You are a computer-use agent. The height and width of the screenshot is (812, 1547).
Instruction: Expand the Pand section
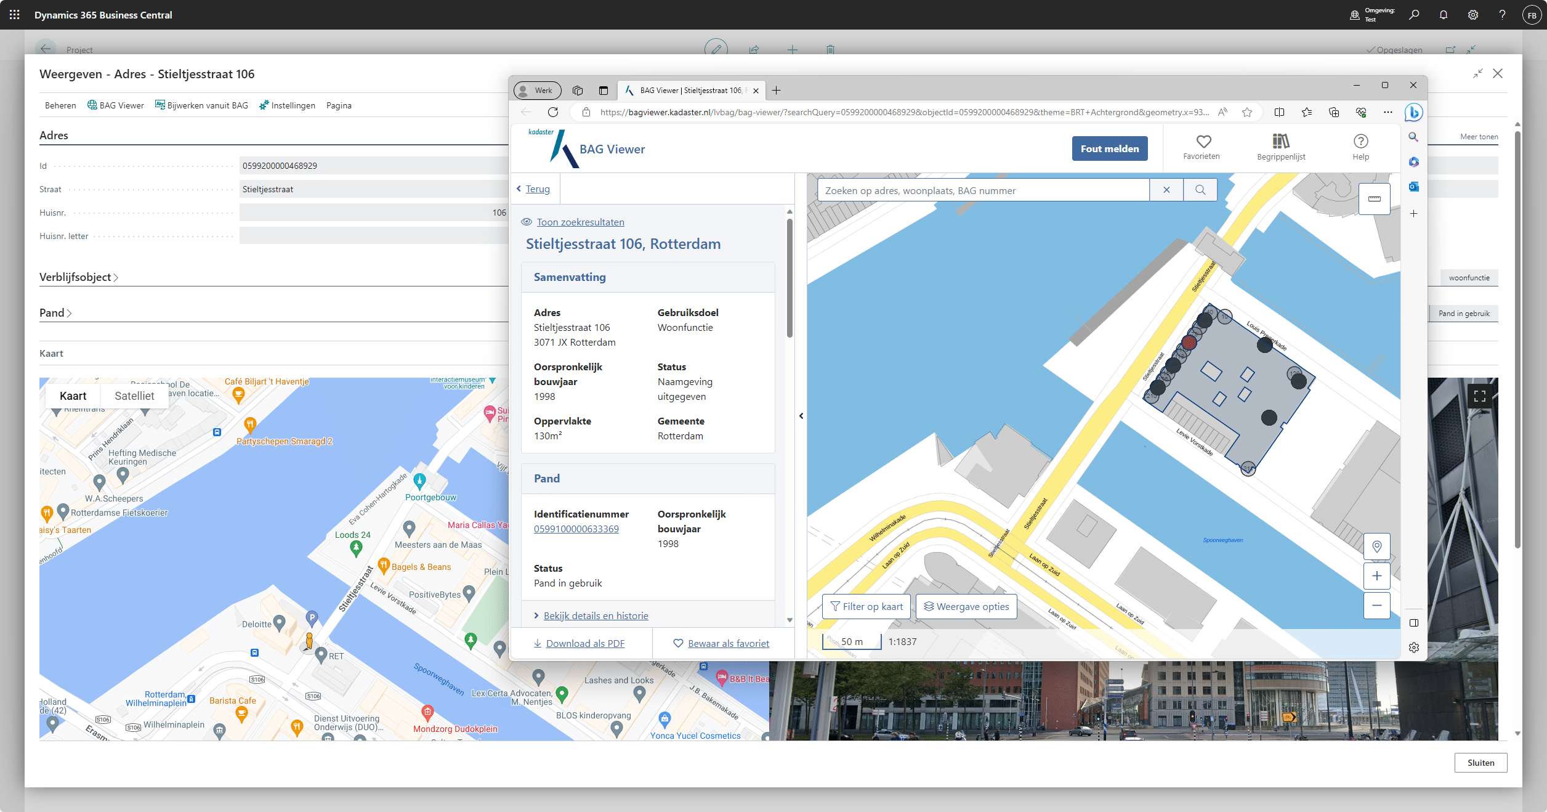(x=55, y=313)
